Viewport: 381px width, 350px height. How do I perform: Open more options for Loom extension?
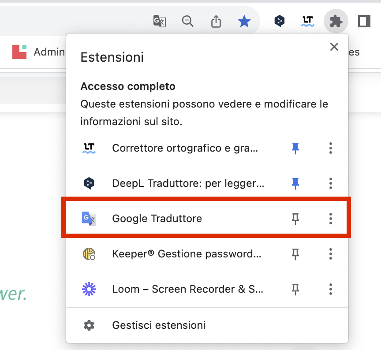[x=330, y=289]
